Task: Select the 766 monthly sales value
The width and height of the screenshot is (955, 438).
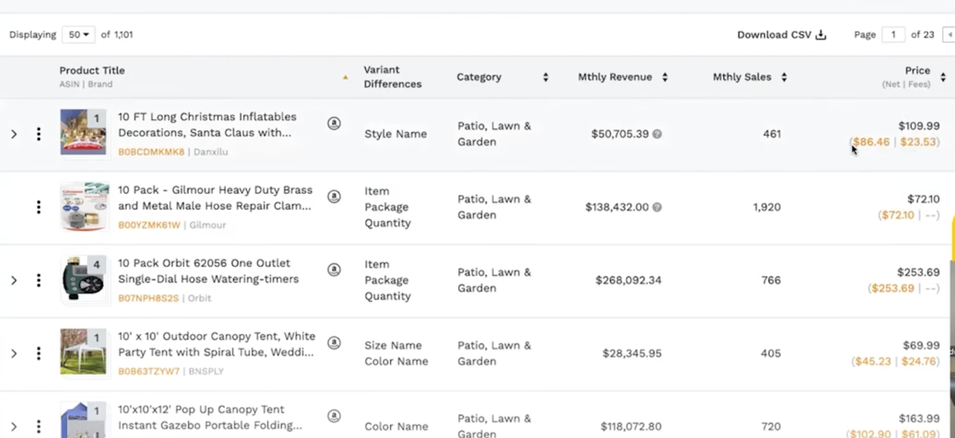Action: [771, 280]
